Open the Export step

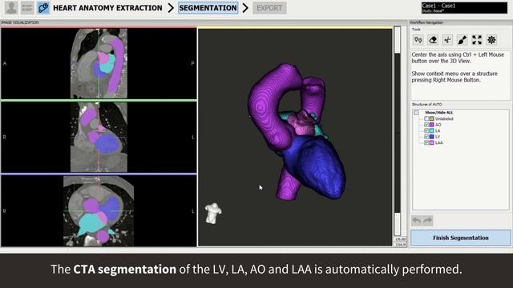(269, 8)
